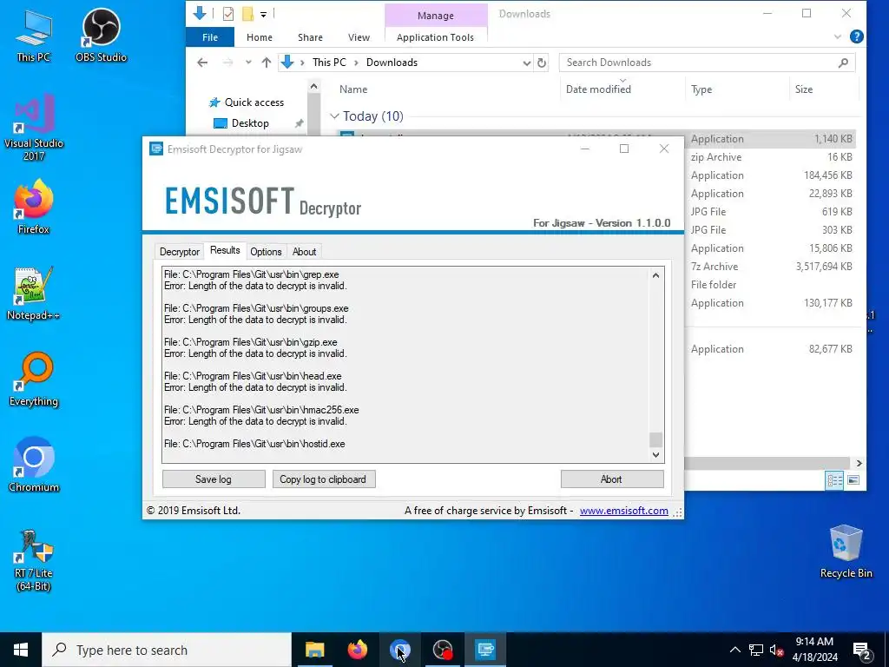889x667 pixels.
Task: Launch Everything search desktop shortcut
Action: coord(34,380)
